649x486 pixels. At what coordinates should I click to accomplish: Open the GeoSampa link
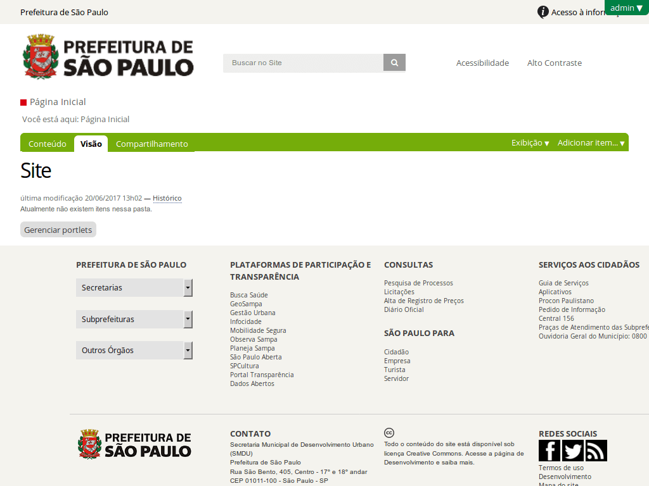[x=246, y=304]
